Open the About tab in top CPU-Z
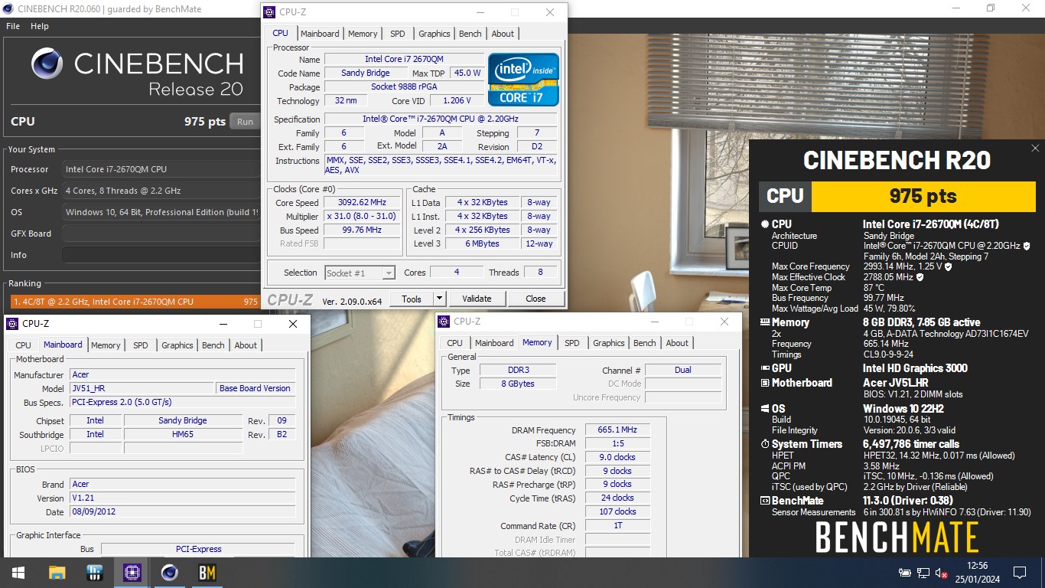Image resolution: width=1045 pixels, height=588 pixels. 503,34
